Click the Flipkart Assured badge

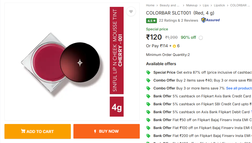click(211, 20)
